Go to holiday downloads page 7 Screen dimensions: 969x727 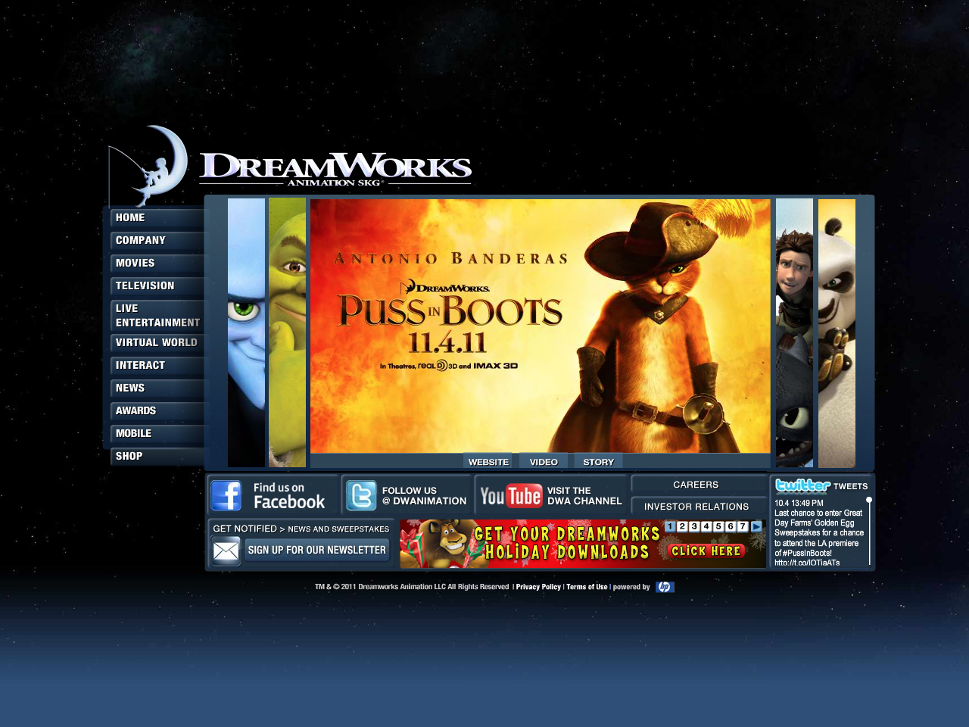[x=743, y=526]
